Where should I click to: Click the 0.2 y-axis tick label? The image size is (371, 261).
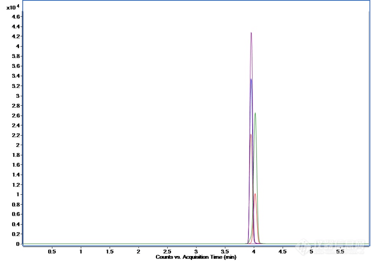16,234
